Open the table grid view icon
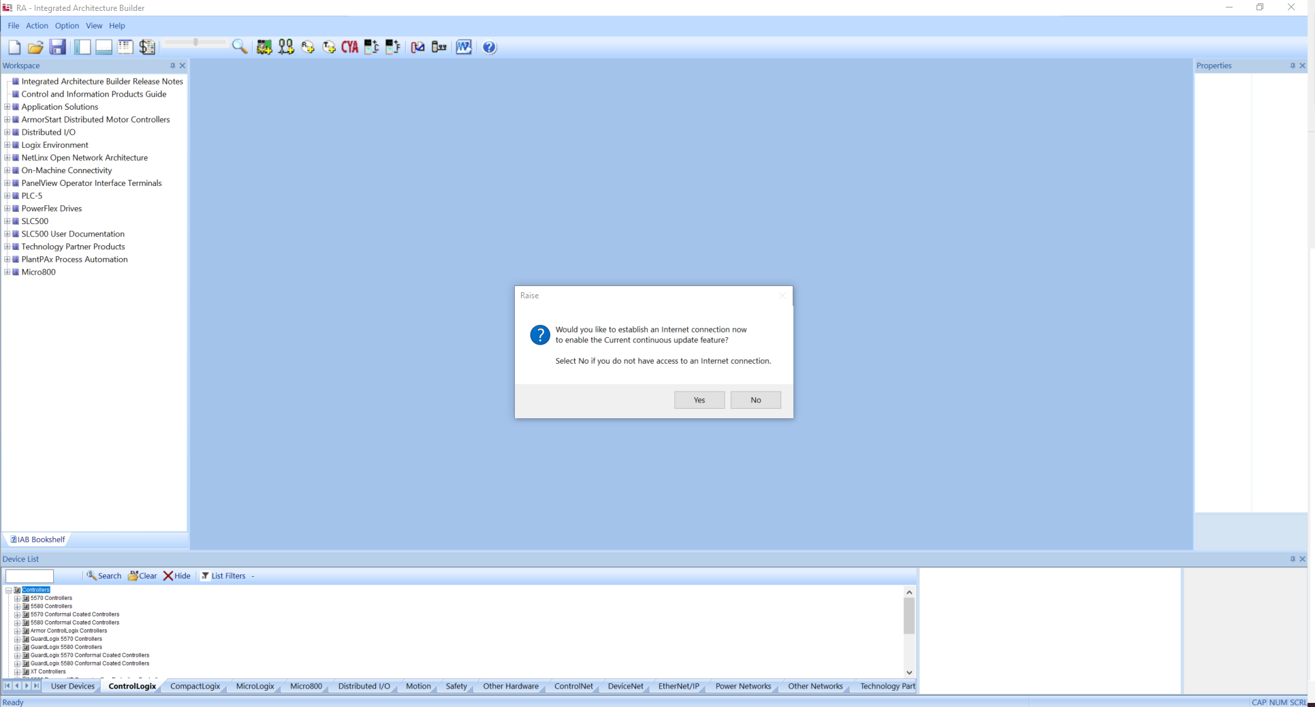 pos(125,47)
